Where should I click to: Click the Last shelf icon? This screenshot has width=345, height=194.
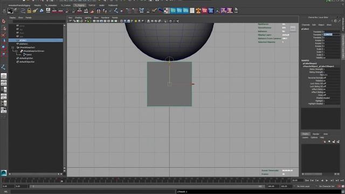click(x=236, y=10)
